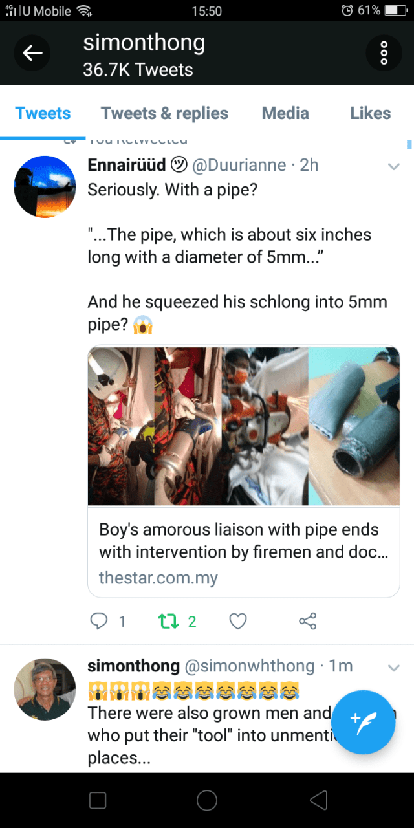Expand options chevron on simonthong tweet

393,667
